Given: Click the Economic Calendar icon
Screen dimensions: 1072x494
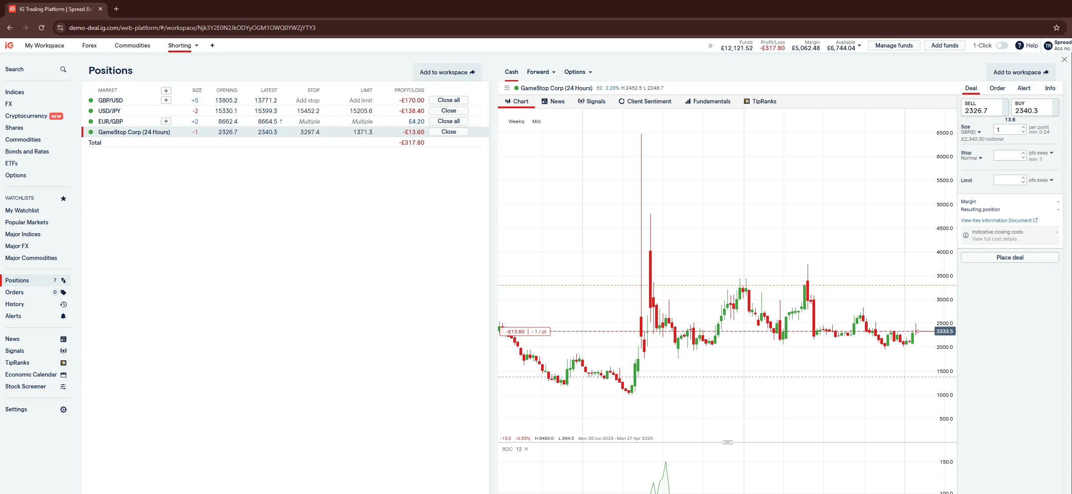Looking at the screenshot, I should (x=63, y=375).
